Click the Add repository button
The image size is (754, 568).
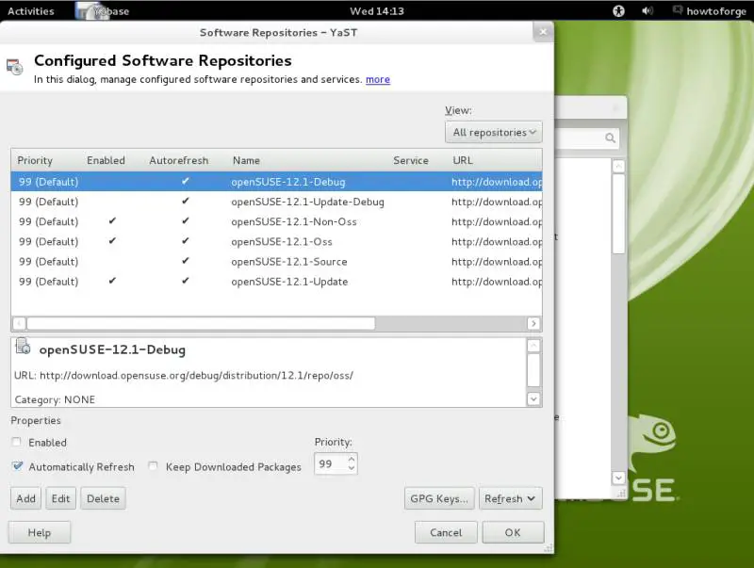coord(26,499)
